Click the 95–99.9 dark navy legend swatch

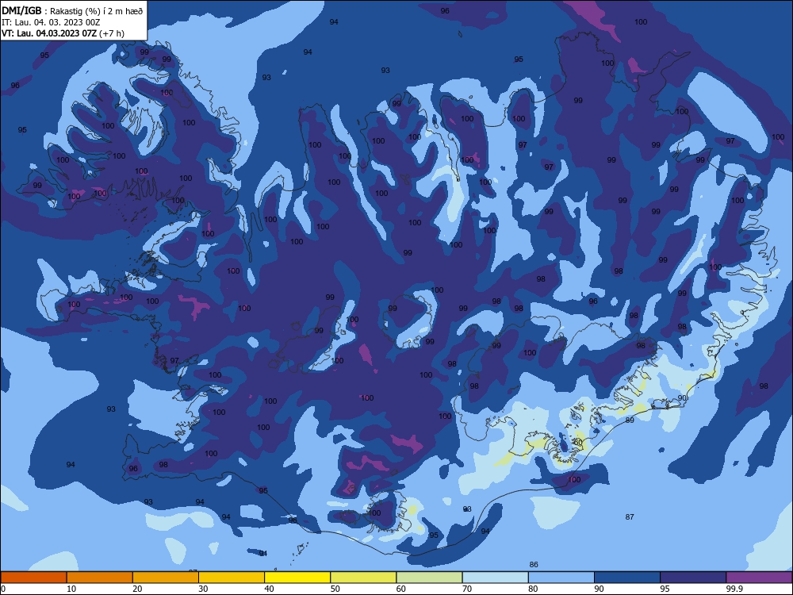tap(693, 578)
